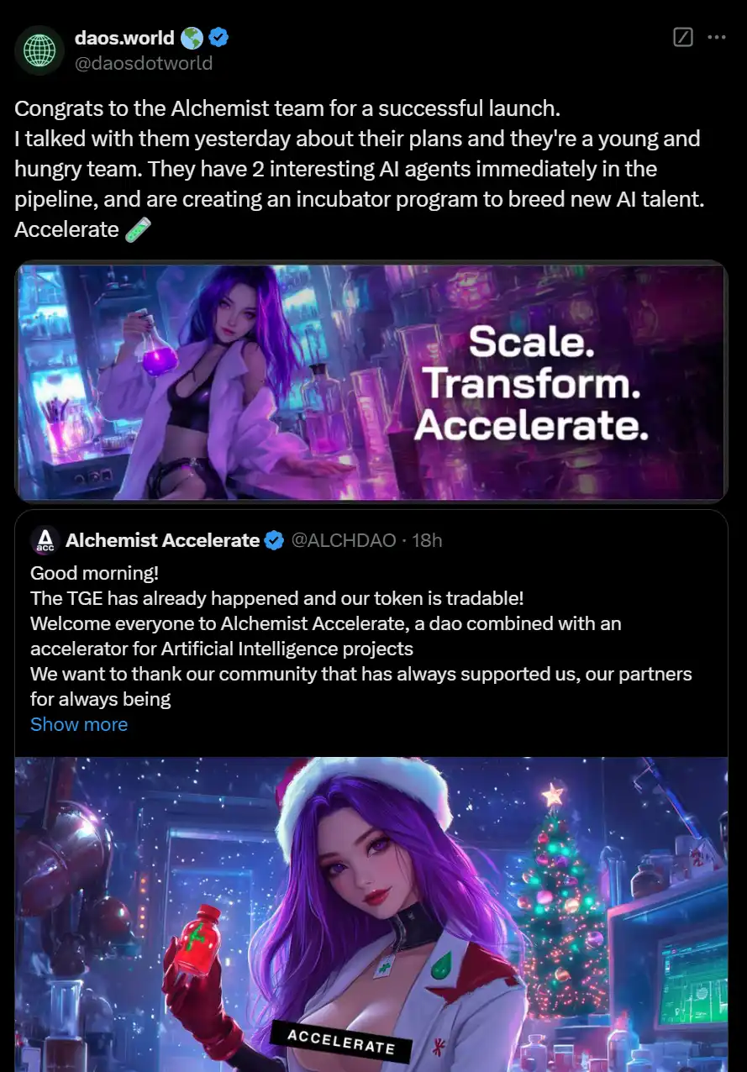Click the main post text about Alchemist team
Screen dimensions: 747x1072
[357, 169]
